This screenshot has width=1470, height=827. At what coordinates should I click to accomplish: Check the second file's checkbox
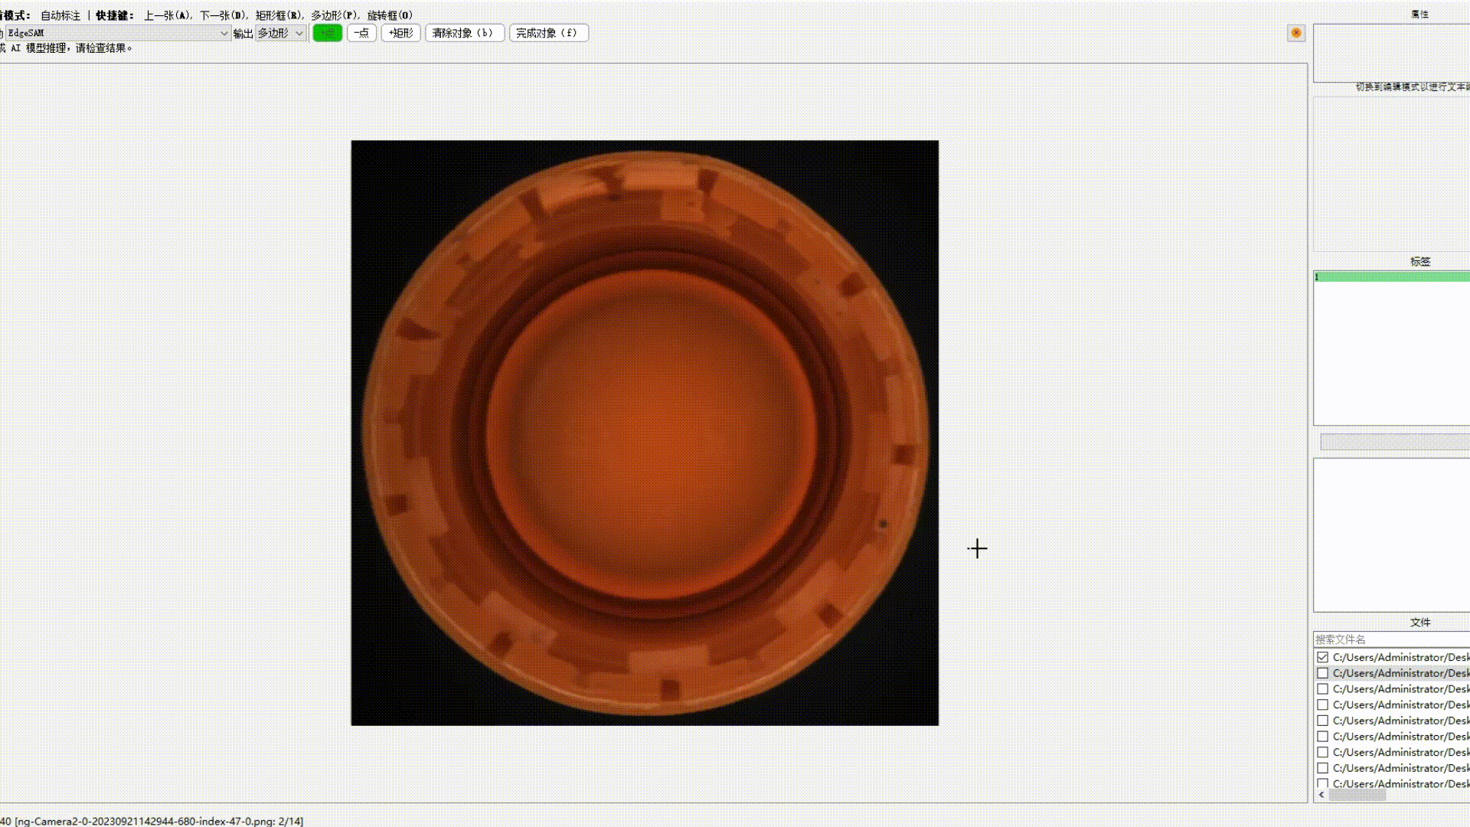pyautogui.click(x=1322, y=673)
